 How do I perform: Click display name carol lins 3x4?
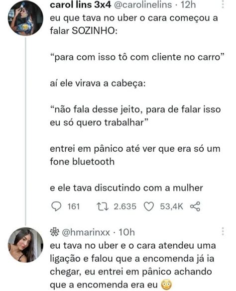pos(81,4)
